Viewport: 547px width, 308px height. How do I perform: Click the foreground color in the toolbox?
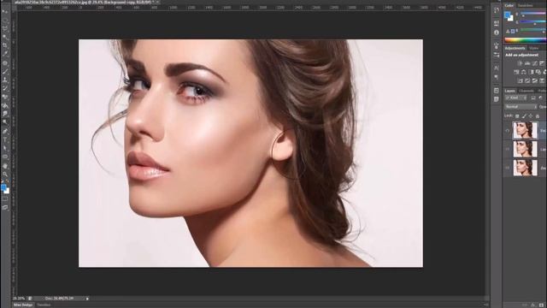click(3, 187)
